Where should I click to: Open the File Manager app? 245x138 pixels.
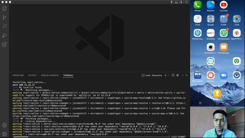coord(224,49)
